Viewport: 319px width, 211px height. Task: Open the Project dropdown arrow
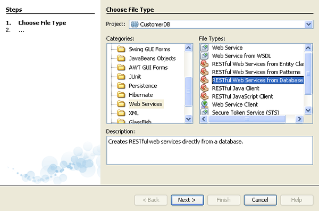308,25
